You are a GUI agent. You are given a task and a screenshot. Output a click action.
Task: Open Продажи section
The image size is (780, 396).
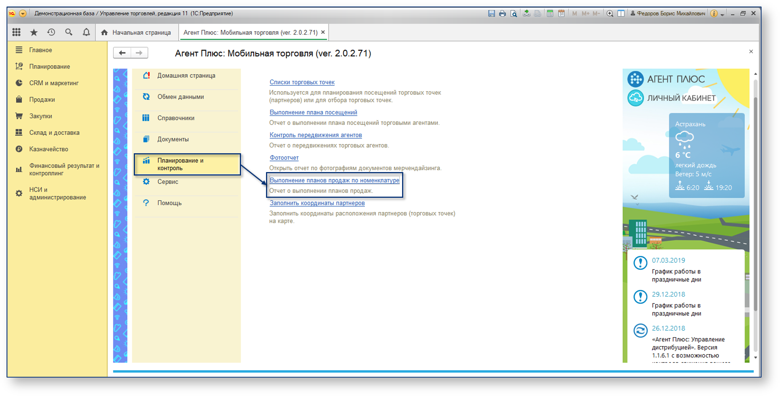click(x=57, y=99)
